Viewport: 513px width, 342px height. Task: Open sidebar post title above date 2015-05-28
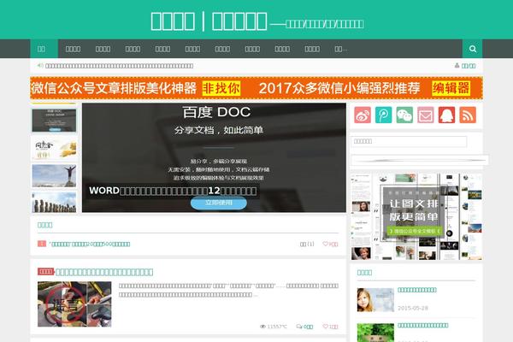(x=417, y=290)
